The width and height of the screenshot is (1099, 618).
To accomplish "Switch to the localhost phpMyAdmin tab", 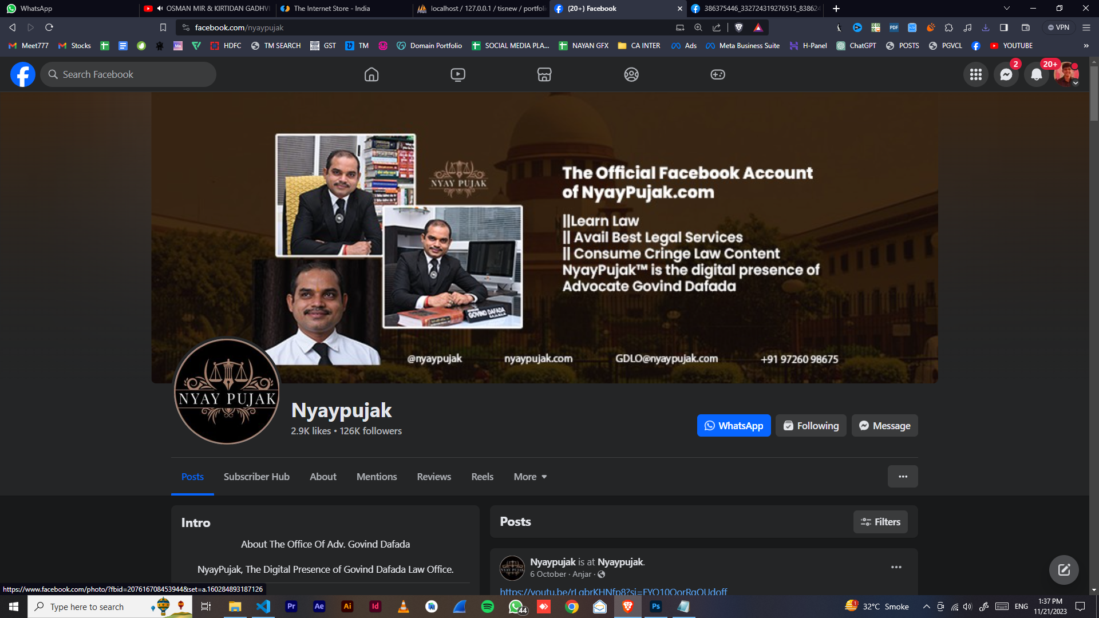I will 481,9.
